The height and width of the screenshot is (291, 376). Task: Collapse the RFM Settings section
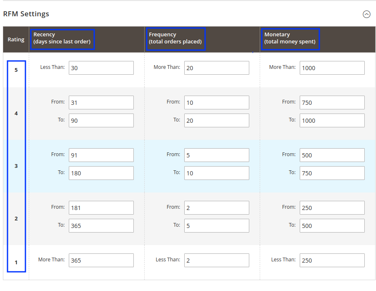tap(366, 14)
